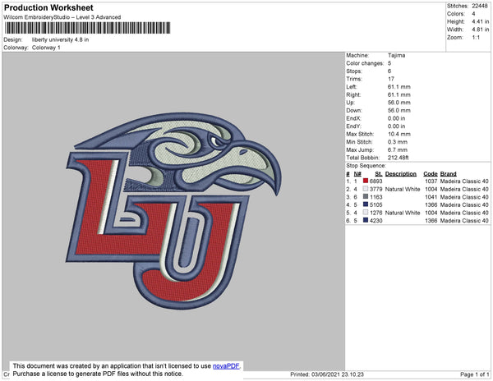The width and height of the screenshot is (493, 381).
Task: Click the Brand column header
Action: click(x=449, y=174)
